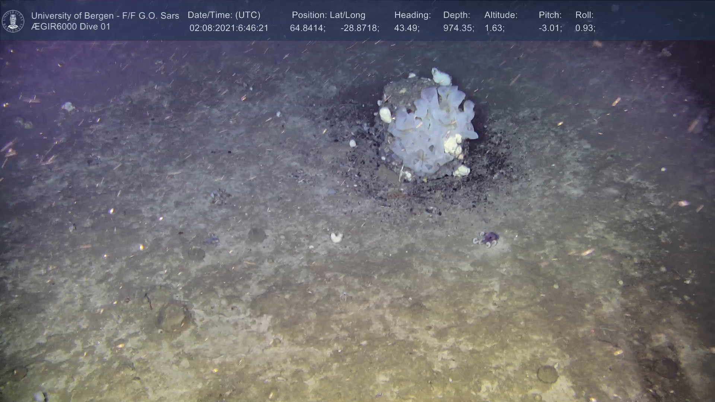Click the Pitch label
This screenshot has height=402, width=715.
tap(550, 15)
